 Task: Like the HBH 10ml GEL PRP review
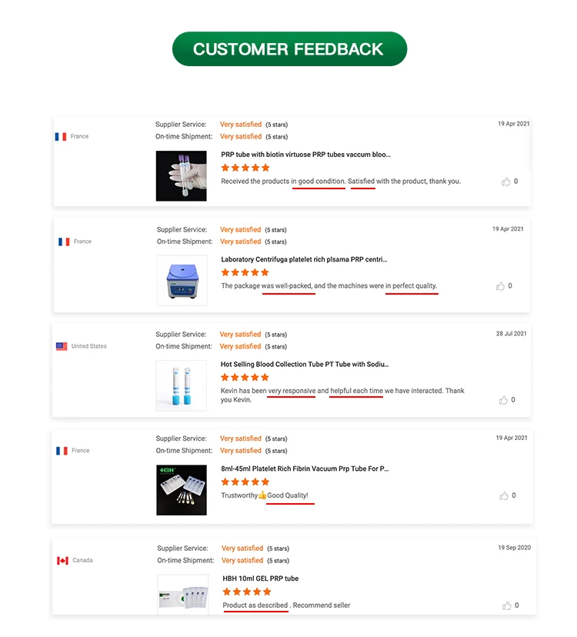click(506, 605)
